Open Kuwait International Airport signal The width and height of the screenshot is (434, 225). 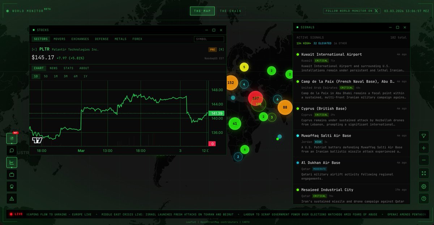pyautogui.click(x=351, y=62)
